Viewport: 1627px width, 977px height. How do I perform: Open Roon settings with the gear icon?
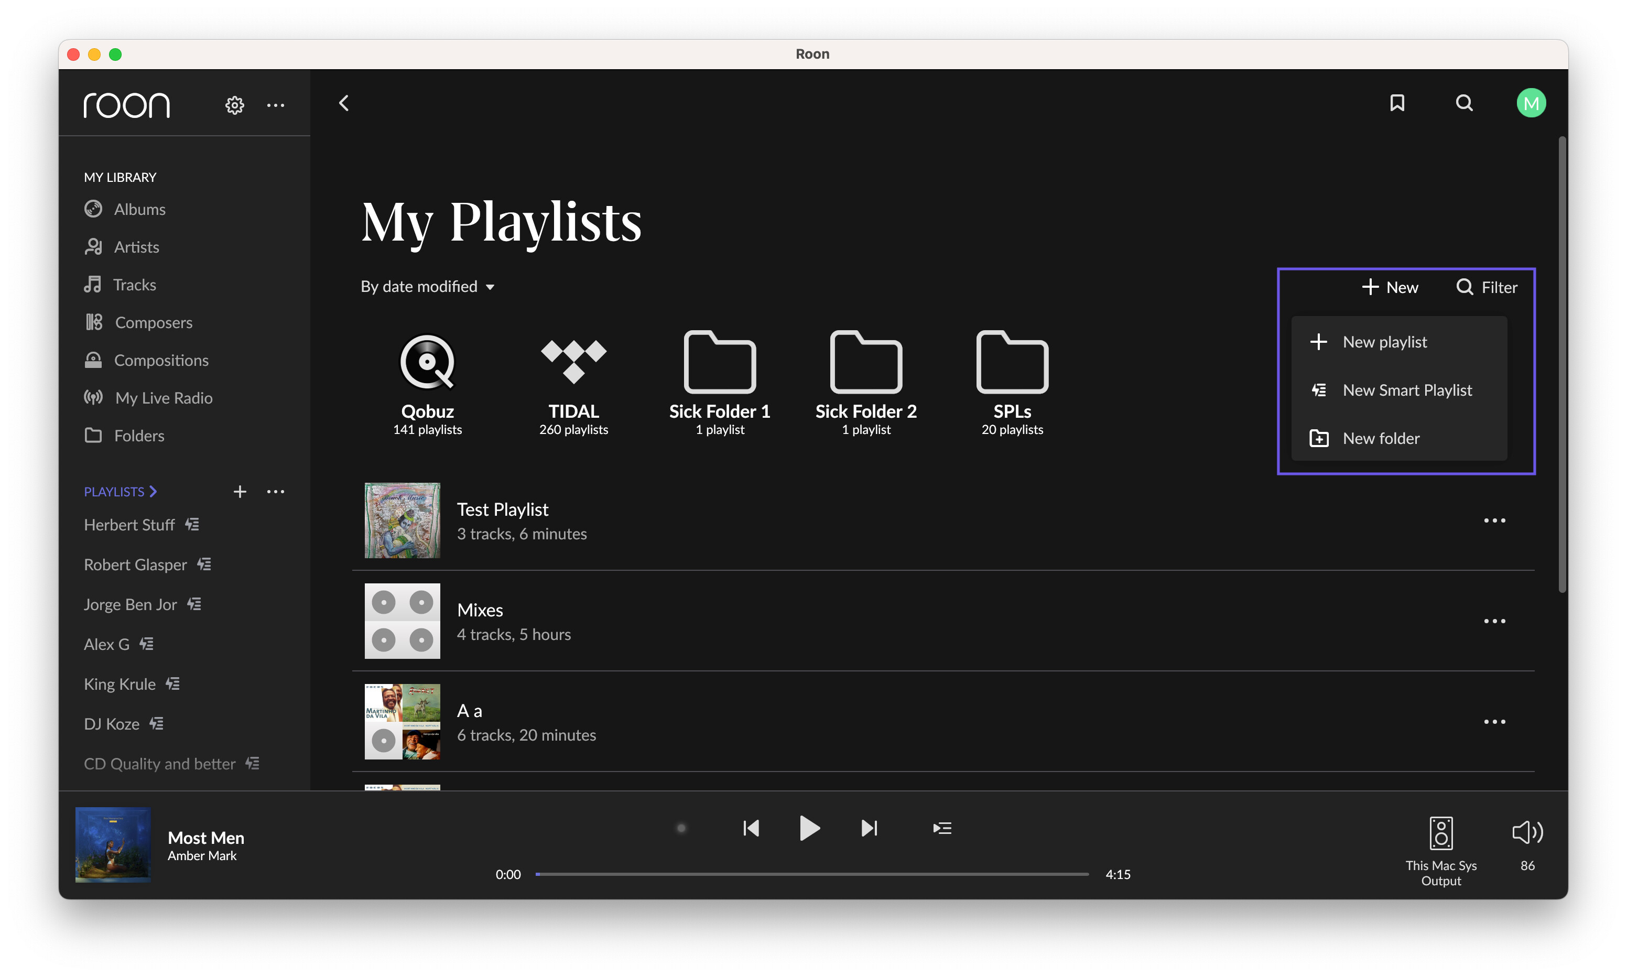[x=234, y=105]
